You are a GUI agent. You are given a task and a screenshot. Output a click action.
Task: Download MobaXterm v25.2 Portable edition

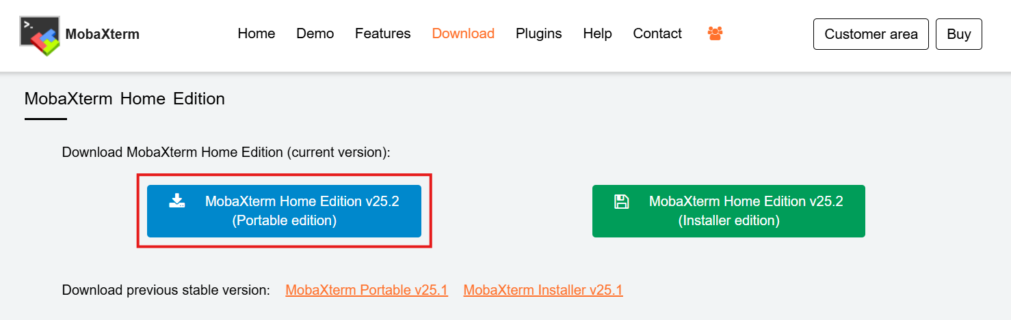coord(284,211)
